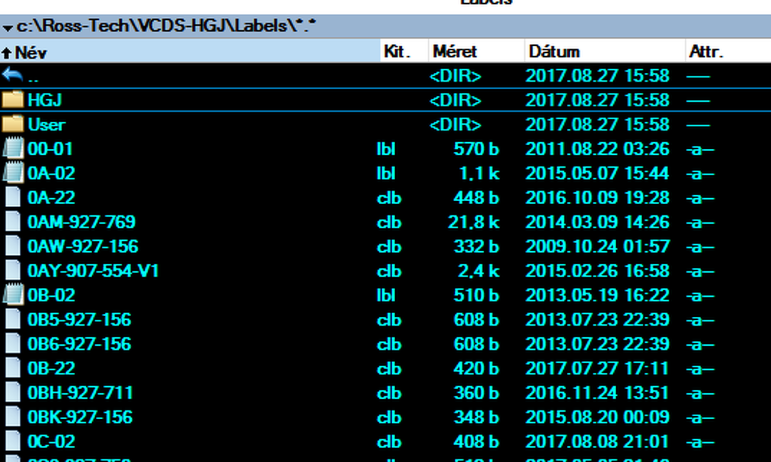Viewport: 771px width, 462px height.
Task: Click the HGJ folder icon
Action: click(x=12, y=100)
